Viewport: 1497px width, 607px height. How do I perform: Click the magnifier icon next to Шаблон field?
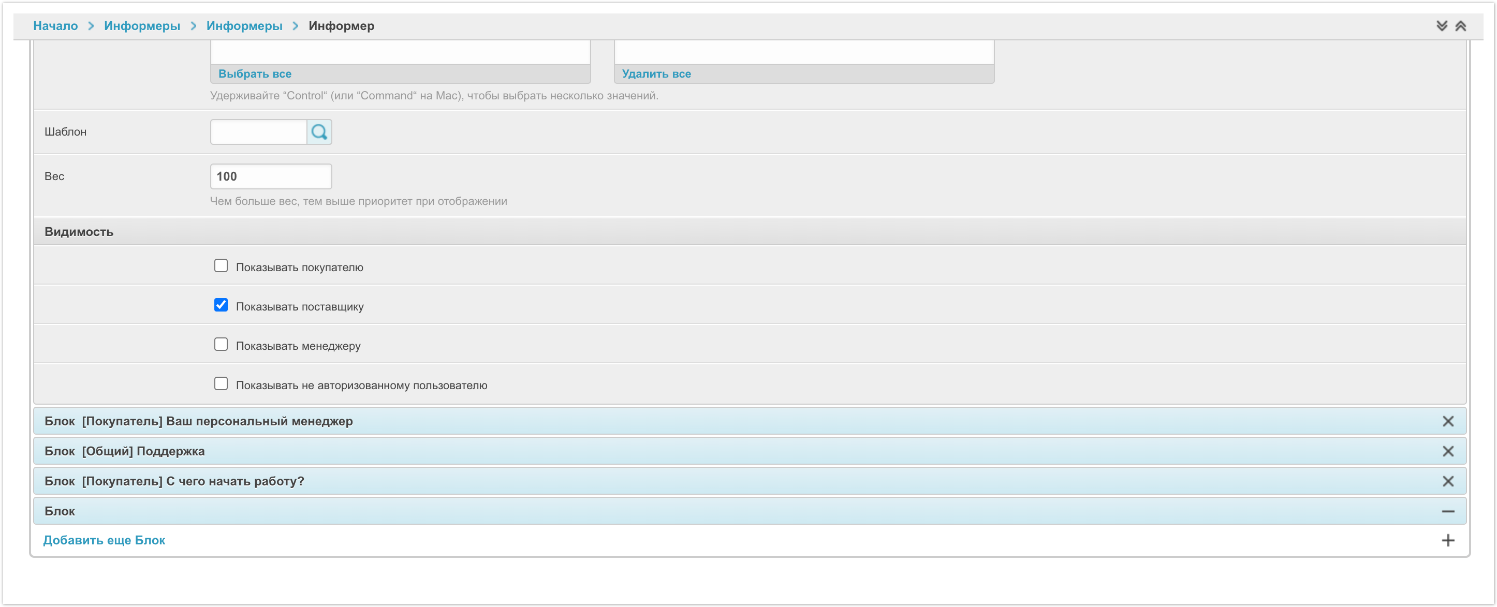pos(319,132)
